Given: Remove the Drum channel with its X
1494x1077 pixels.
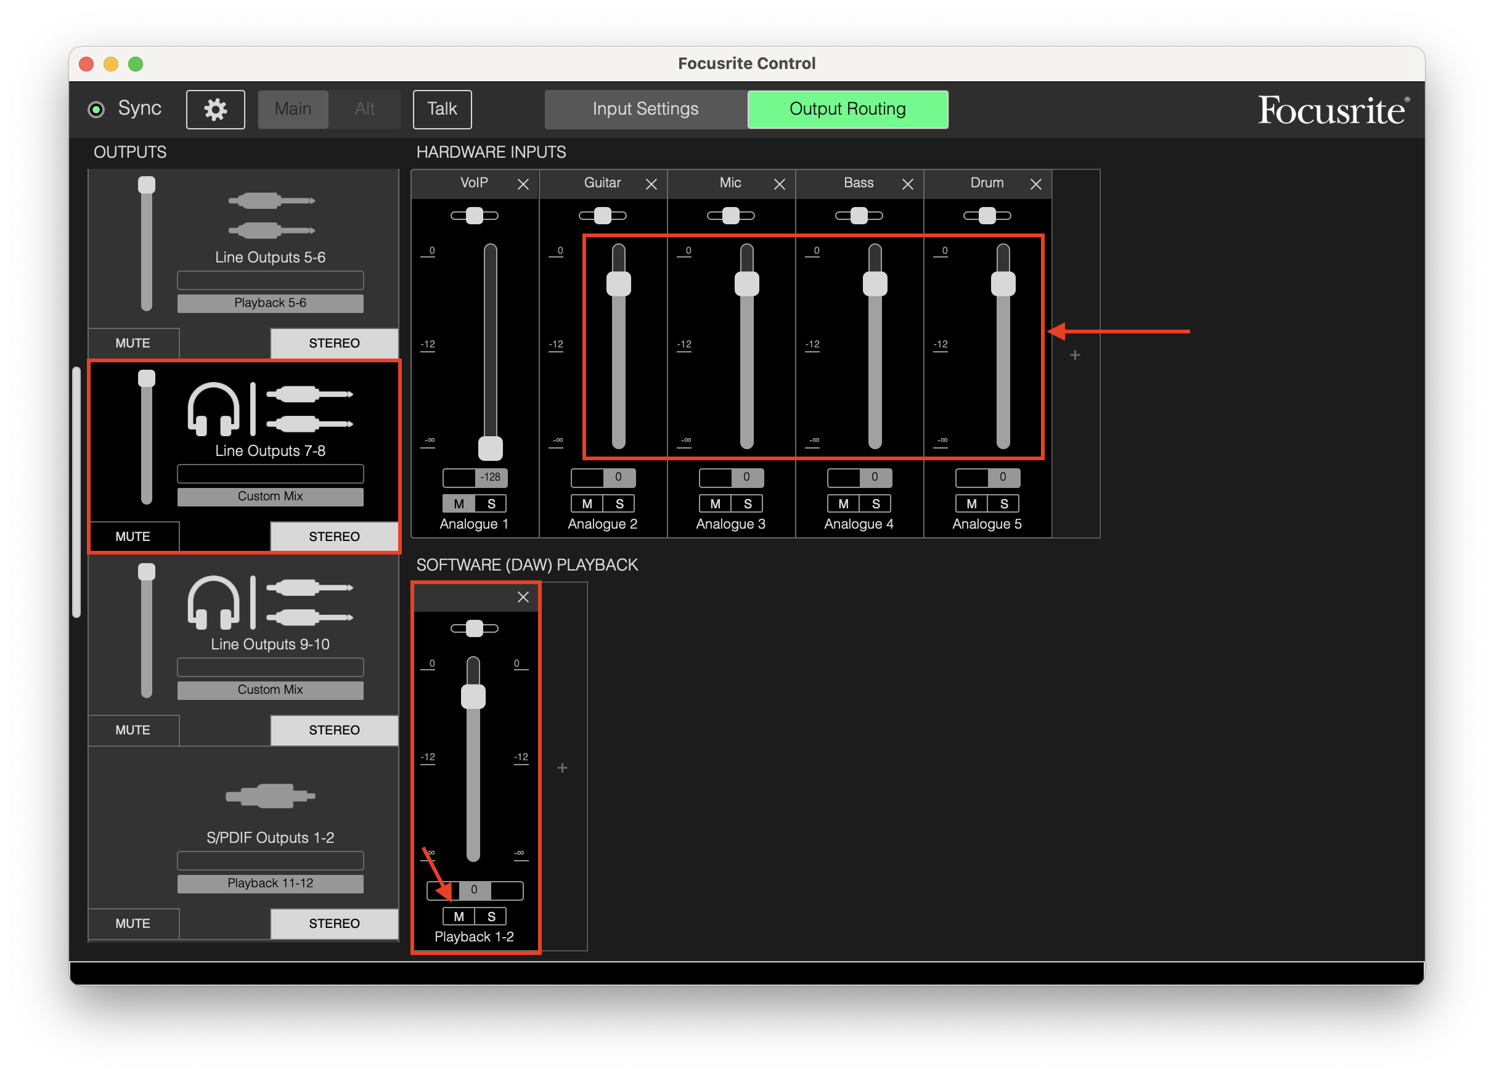Looking at the screenshot, I should coord(1035,184).
